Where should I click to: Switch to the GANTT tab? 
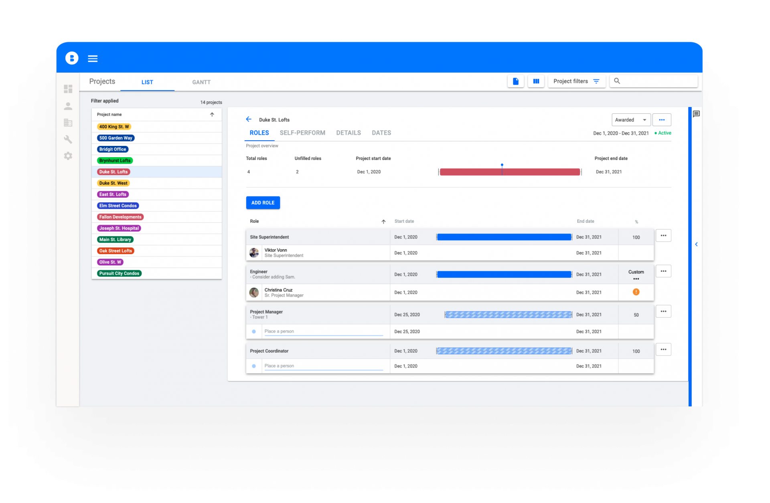click(x=201, y=82)
